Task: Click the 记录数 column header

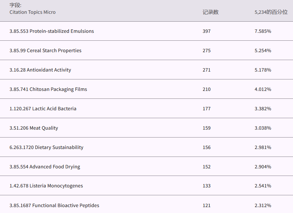Action: click(210, 12)
